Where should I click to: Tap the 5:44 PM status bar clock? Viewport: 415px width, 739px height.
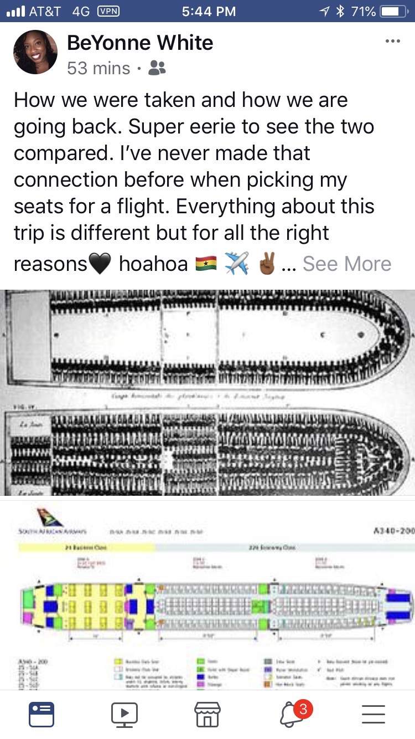[209, 11]
